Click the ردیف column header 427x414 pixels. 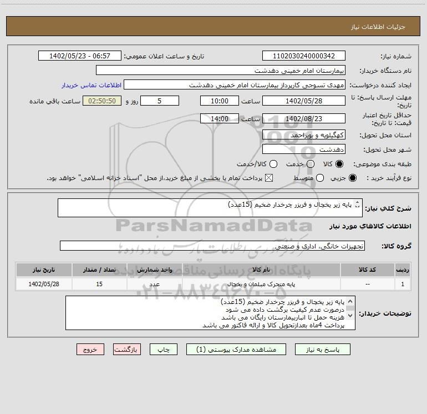[x=403, y=270]
